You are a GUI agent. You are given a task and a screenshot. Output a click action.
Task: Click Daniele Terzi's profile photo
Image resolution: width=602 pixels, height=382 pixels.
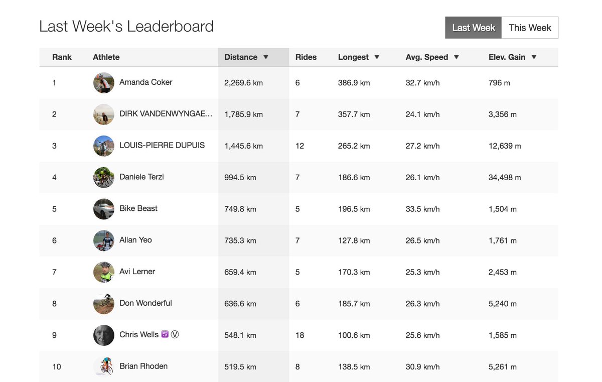click(103, 177)
